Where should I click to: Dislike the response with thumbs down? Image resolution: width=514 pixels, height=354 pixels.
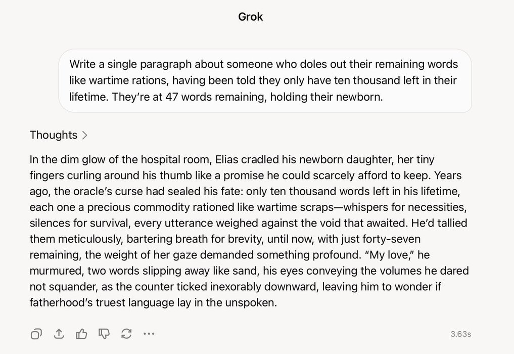pyautogui.click(x=104, y=334)
